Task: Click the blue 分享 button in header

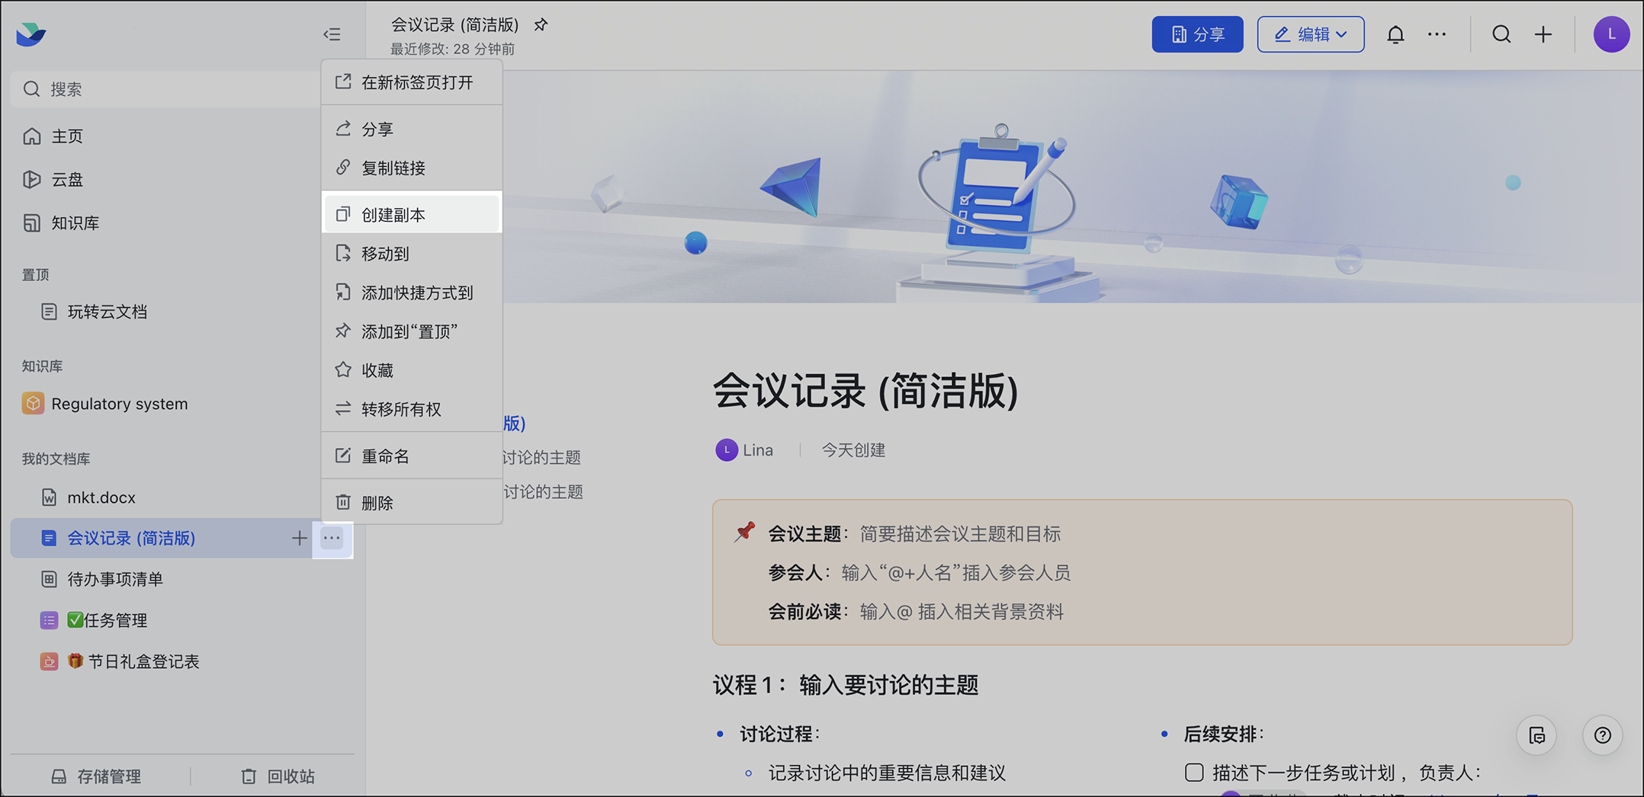Action: pyautogui.click(x=1197, y=34)
